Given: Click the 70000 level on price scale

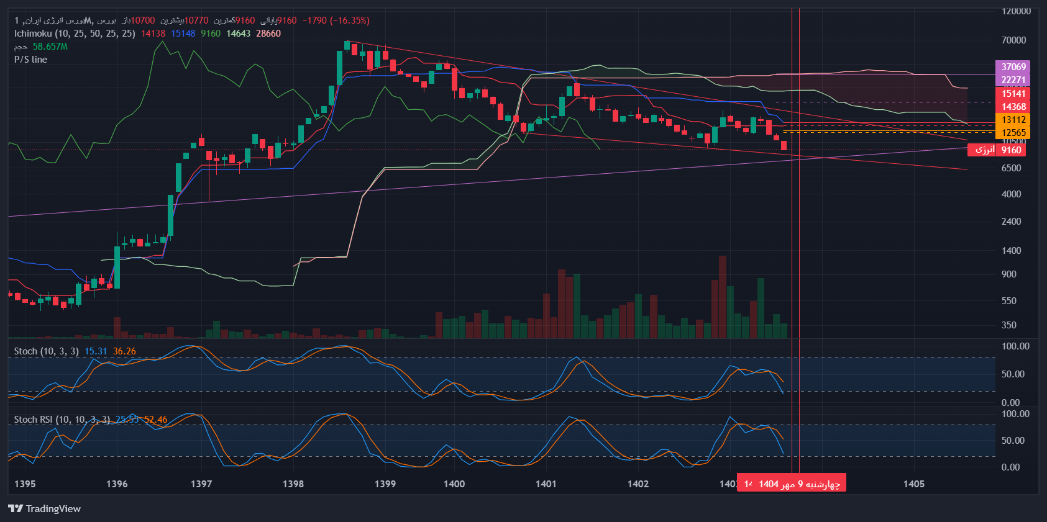Looking at the screenshot, I should pyautogui.click(x=1013, y=40).
